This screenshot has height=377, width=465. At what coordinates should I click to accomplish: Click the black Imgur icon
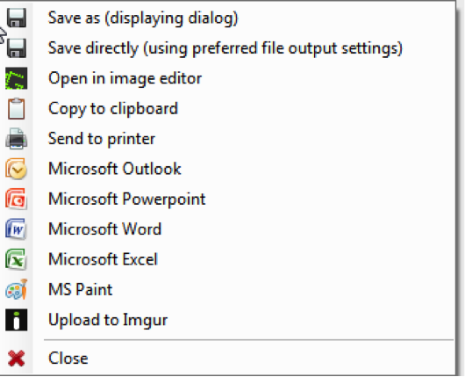17,320
